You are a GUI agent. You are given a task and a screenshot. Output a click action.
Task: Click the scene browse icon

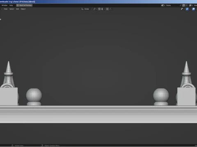click(163, 5)
